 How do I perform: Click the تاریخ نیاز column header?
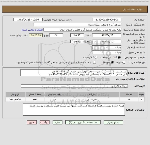(x=15, y=94)
